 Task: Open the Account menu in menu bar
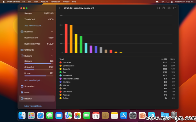[44, 2]
